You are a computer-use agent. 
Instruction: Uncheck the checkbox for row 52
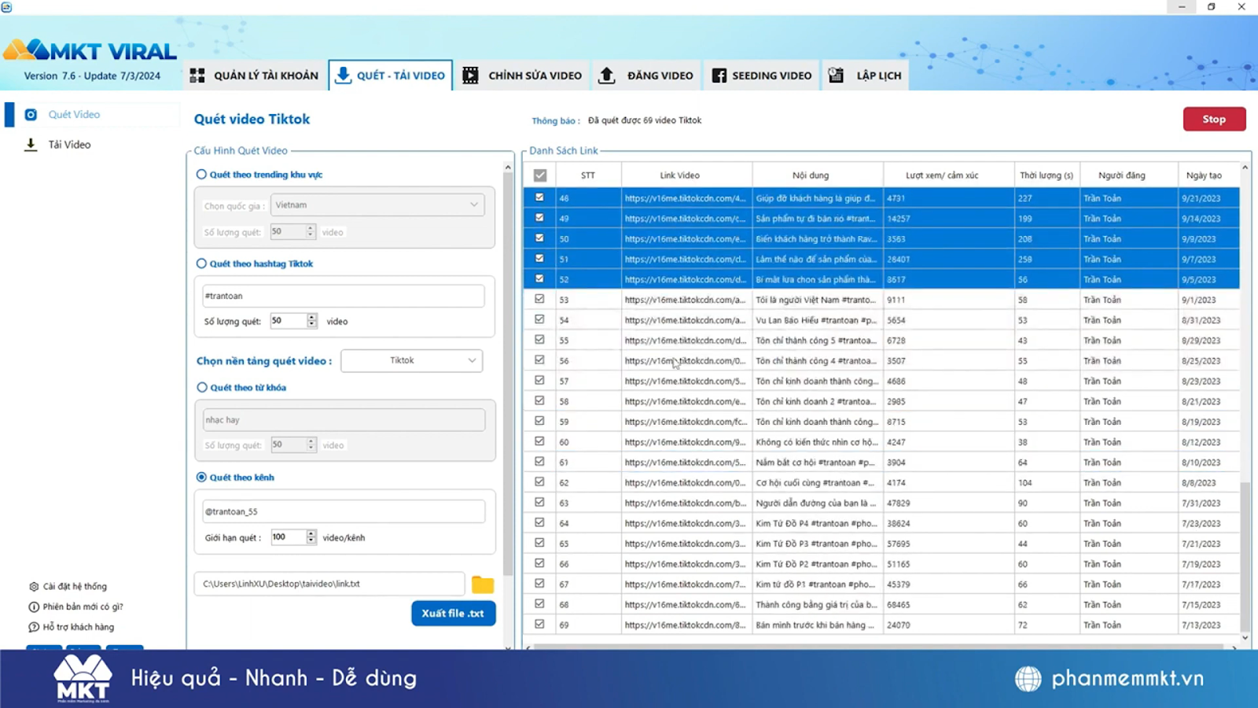click(539, 278)
